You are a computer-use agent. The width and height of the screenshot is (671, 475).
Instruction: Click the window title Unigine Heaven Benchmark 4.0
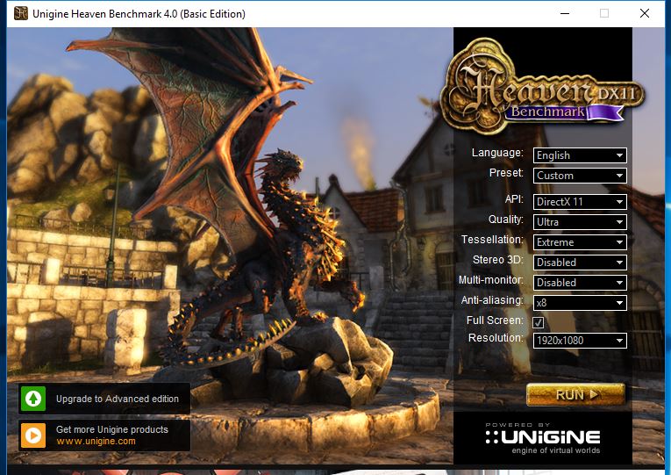click(x=139, y=14)
